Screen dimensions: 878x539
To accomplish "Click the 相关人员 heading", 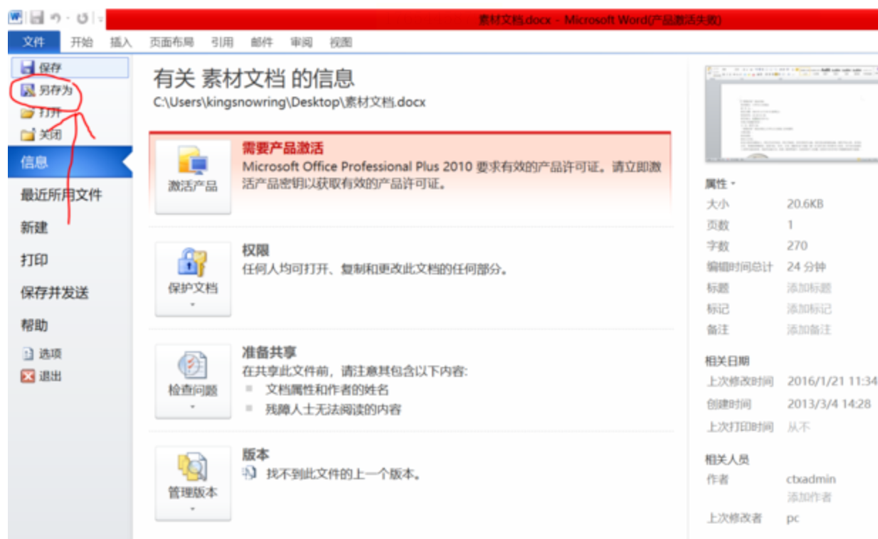I will tap(727, 459).
